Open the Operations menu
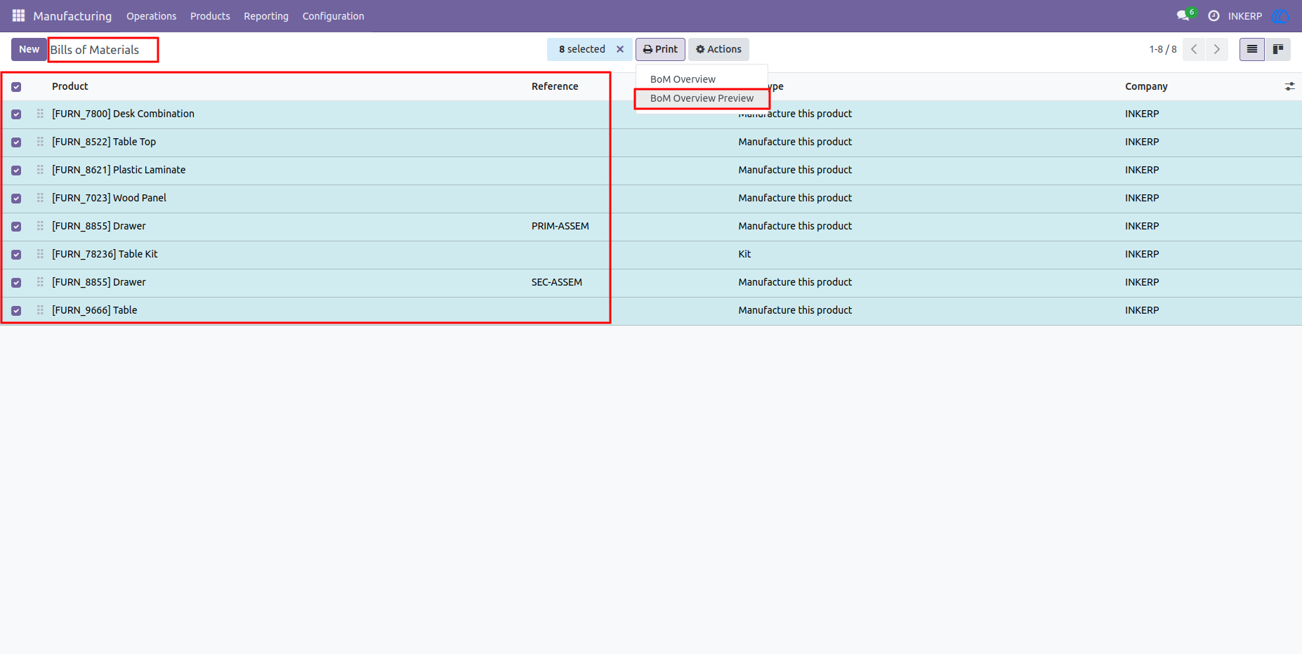1302x654 pixels. pos(151,16)
